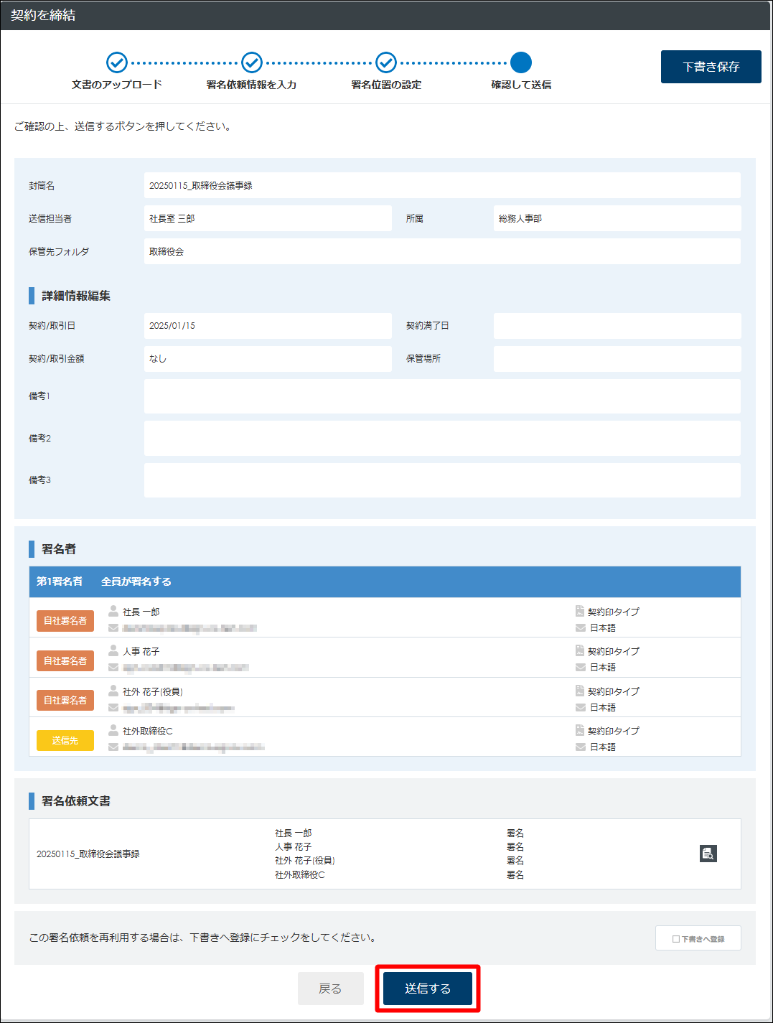Click the 契約を締結 title bar text

tap(43, 15)
